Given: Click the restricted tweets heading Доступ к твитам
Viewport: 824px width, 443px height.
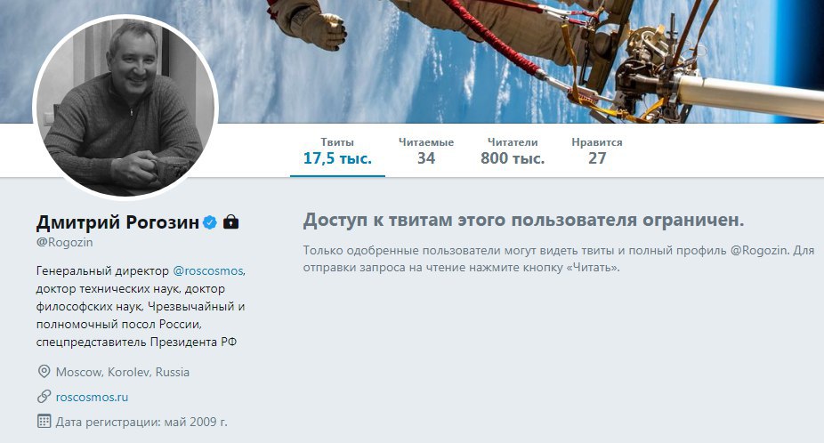Looking at the screenshot, I should pyautogui.click(x=523, y=220).
